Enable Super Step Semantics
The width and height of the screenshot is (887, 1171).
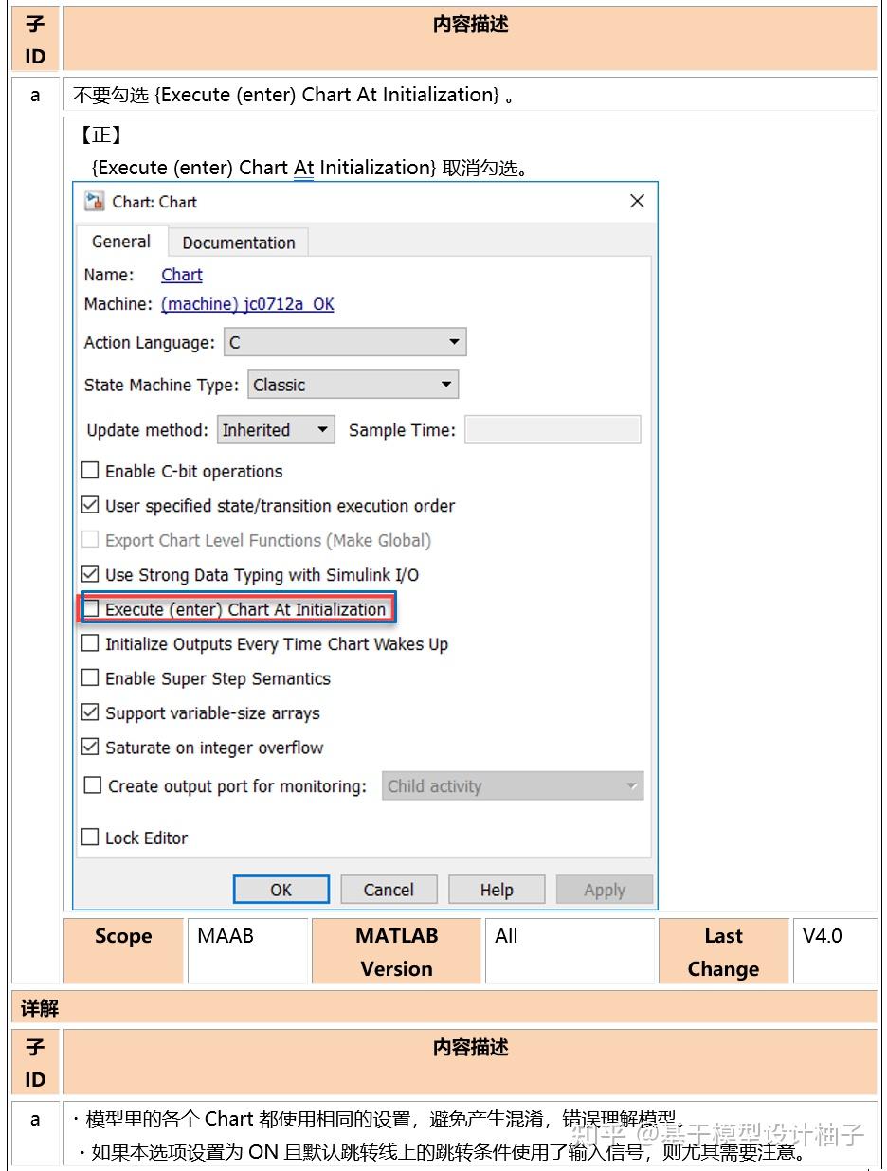tap(90, 677)
